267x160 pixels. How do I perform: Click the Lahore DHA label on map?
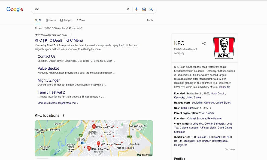tap(134, 144)
